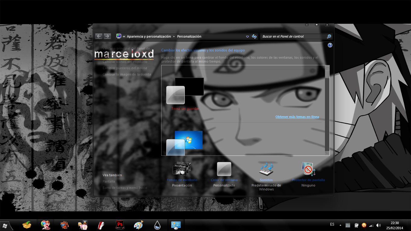Show hidden system tray icons

[x=340, y=225]
